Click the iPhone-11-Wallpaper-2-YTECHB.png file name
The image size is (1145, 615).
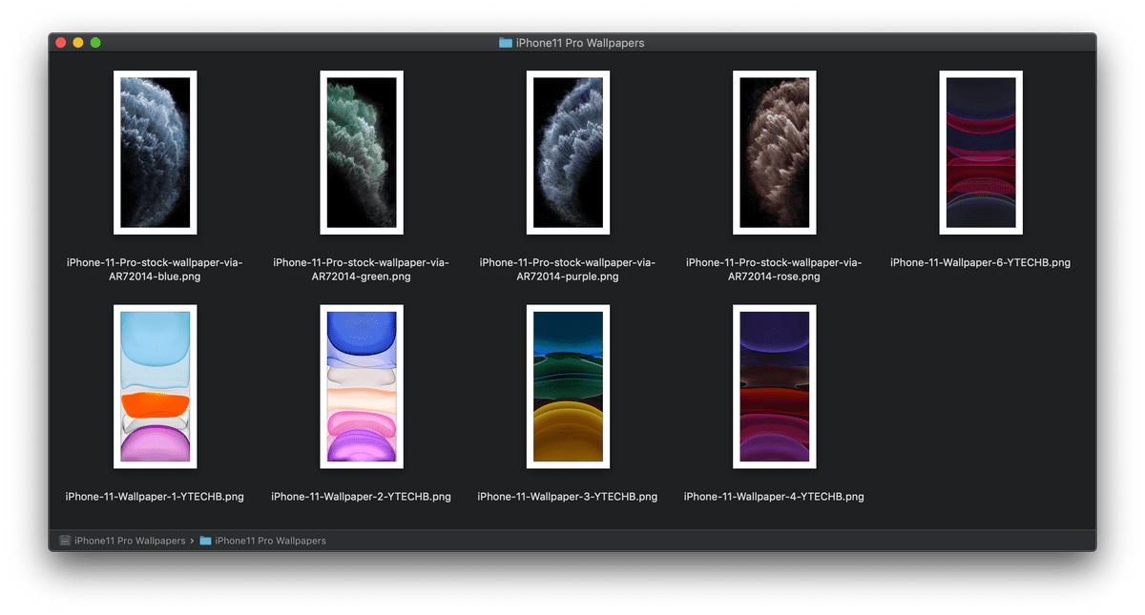pos(361,497)
